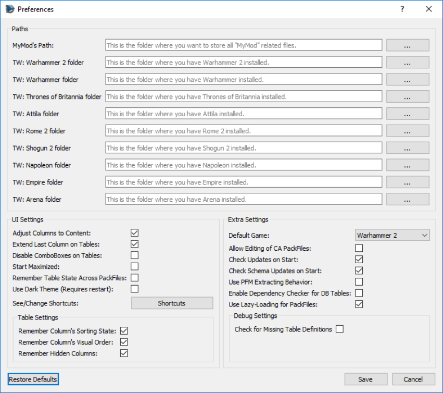Open the Default Game dropdown
This screenshot has height=393, width=443.
click(393, 235)
